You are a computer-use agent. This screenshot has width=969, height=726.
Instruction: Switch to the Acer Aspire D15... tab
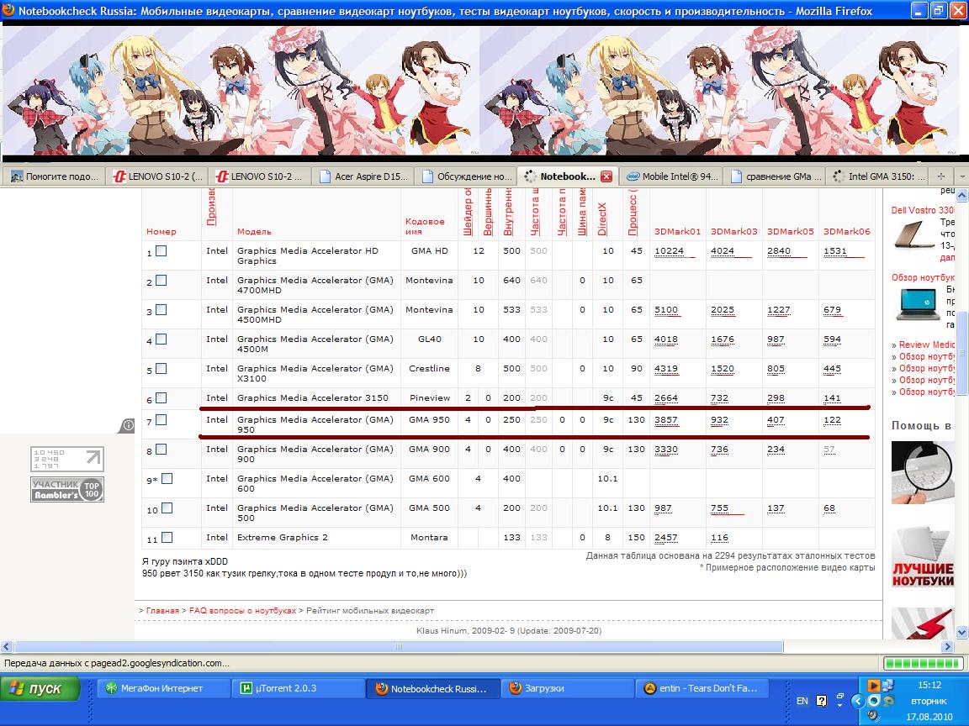click(363, 176)
